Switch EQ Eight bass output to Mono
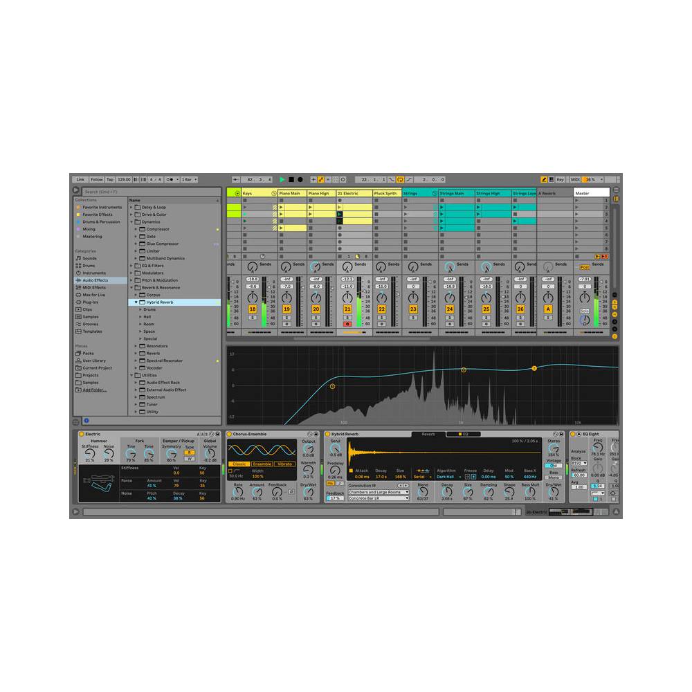The image size is (692, 692). pos(554,477)
